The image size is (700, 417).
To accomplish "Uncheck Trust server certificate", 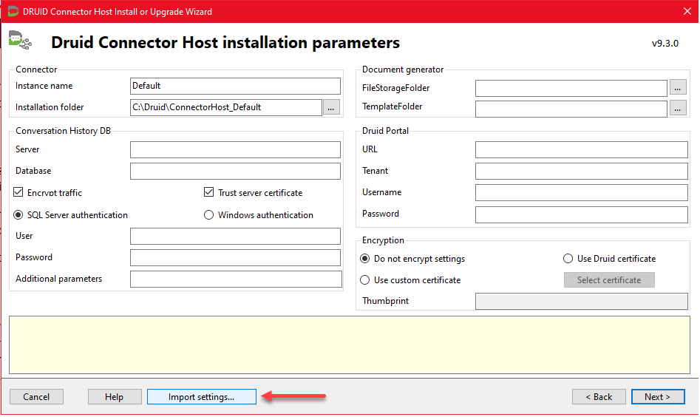I will coord(209,193).
